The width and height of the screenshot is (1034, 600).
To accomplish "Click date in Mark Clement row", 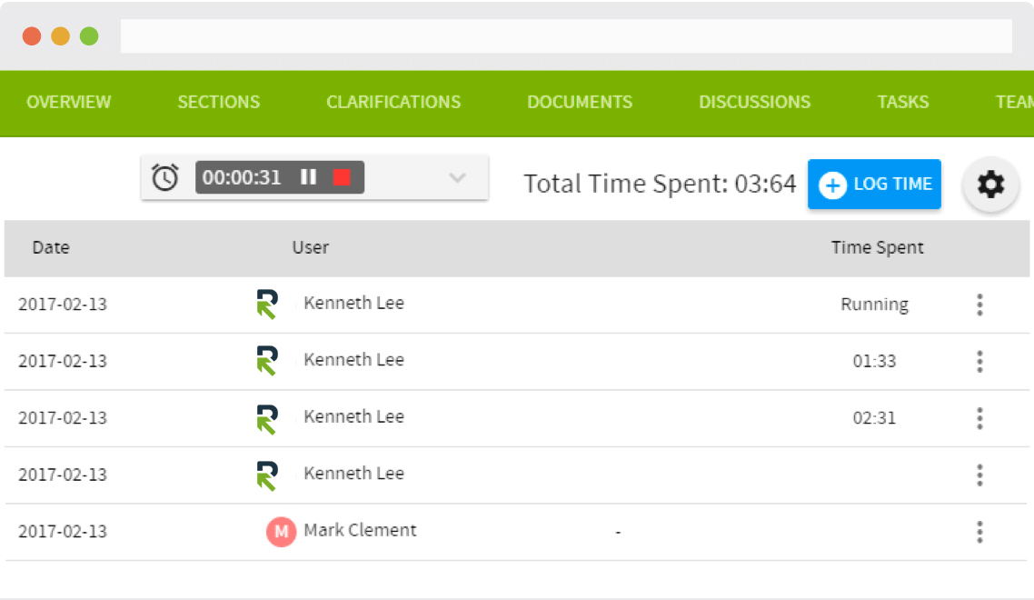I will pyautogui.click(x=63, y=531).
